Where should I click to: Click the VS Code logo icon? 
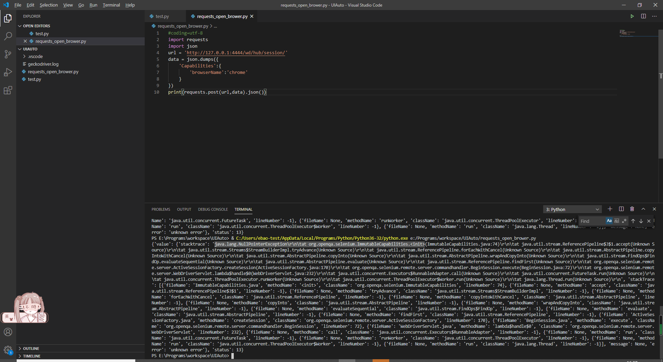6,5
